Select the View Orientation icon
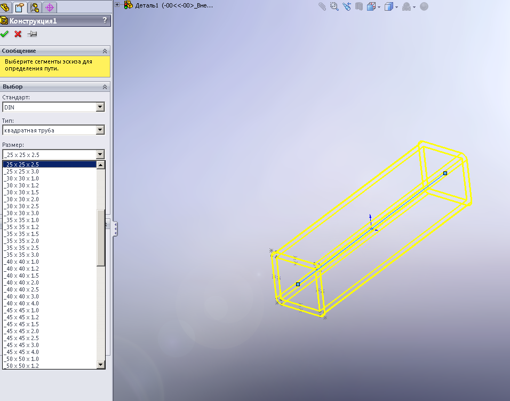The height and width of the screenshot is (401, 510). (371, 6)
